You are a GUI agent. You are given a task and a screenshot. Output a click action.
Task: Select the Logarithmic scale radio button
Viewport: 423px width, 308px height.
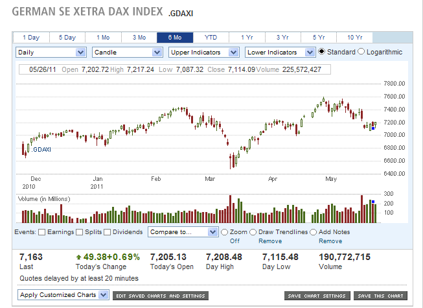click(x=361, y=52)
